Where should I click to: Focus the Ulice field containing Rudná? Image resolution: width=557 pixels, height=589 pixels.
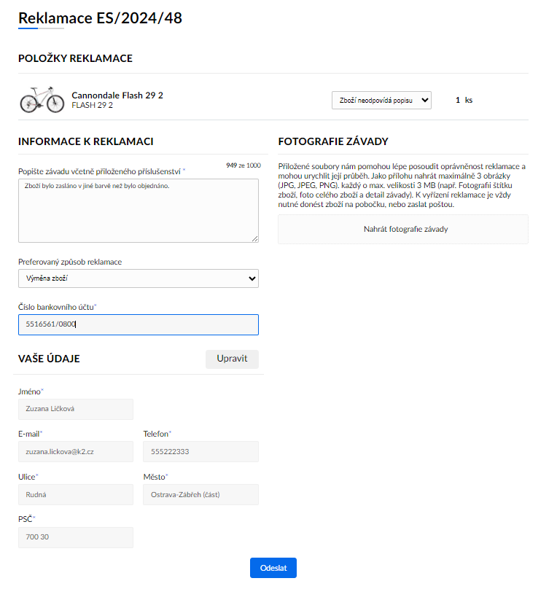tap(76, 495)
